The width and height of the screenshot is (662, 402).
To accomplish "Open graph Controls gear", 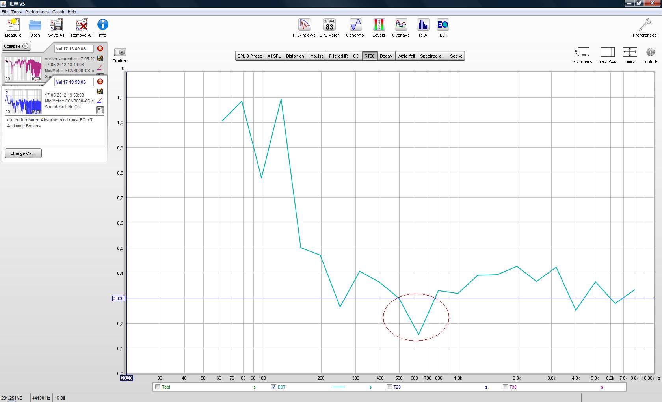I will 650,55.
